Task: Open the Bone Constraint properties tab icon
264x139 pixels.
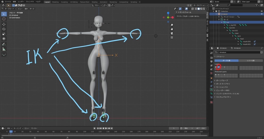Action: click(x=211, y=97)
